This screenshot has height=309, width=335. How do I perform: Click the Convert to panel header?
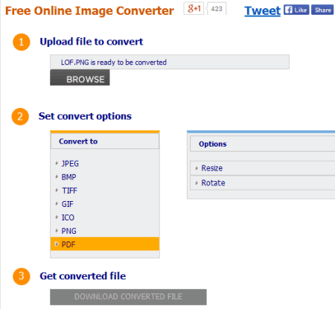click(x=105, y=141)
